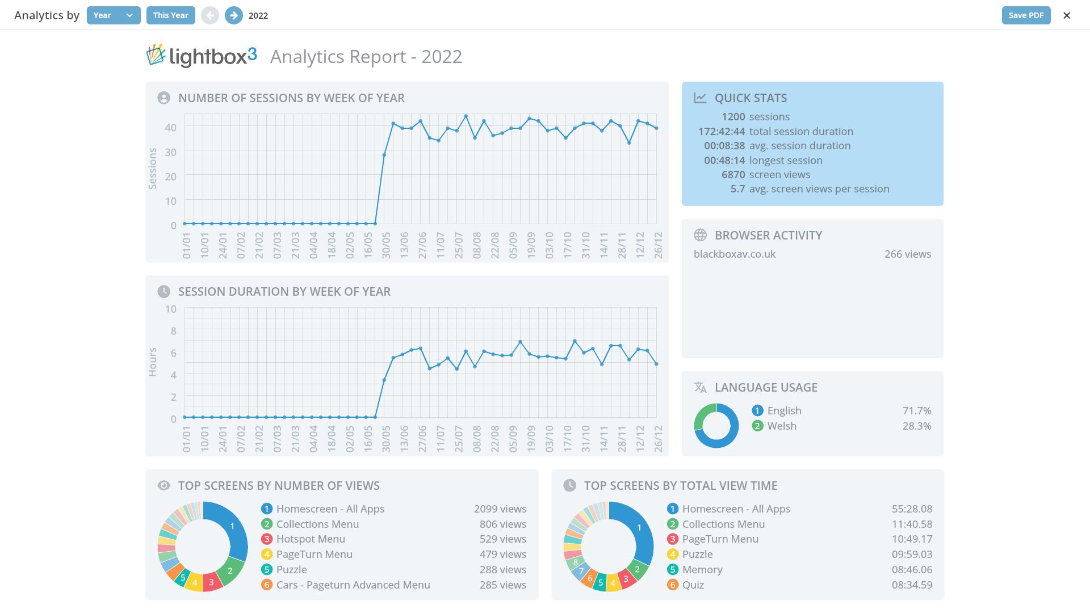Click the sessions by week line chart
The width and height of the screenshot is (1090, 613).
420,169
